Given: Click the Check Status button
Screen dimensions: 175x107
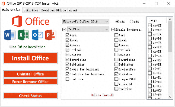Looking at the screenshot, I should [x=30, y=96].
